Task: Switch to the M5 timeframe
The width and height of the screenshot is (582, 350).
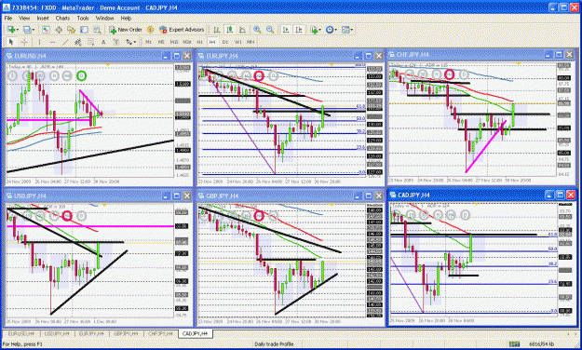Action: click(161, 42)
